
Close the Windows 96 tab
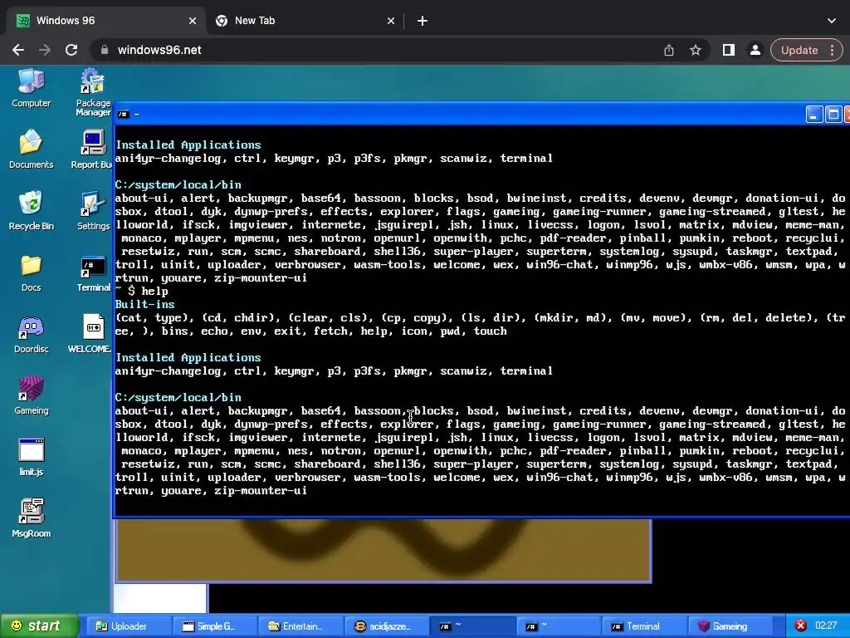(193, 21)
